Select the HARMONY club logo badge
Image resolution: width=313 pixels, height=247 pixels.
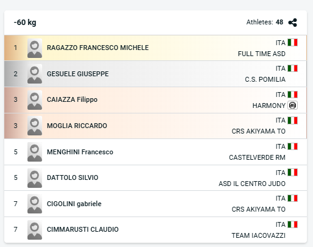(292, 106)
